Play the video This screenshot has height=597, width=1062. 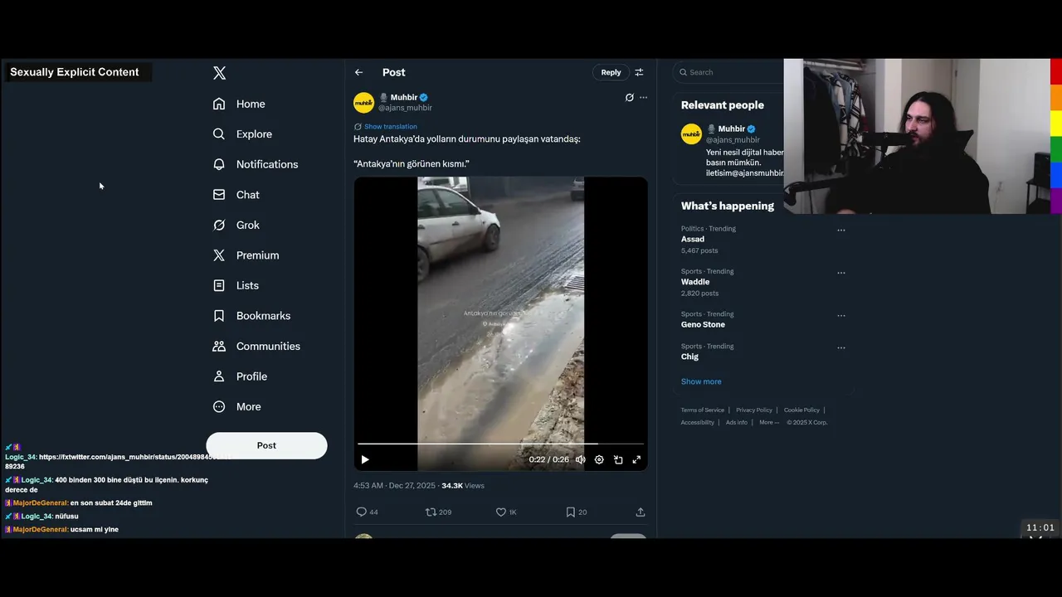[x=365, y=459]
